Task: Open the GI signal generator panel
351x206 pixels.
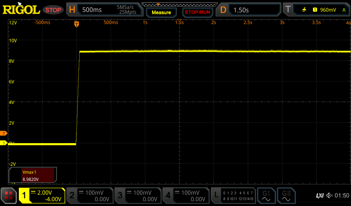Action: [x=266, y=196]
